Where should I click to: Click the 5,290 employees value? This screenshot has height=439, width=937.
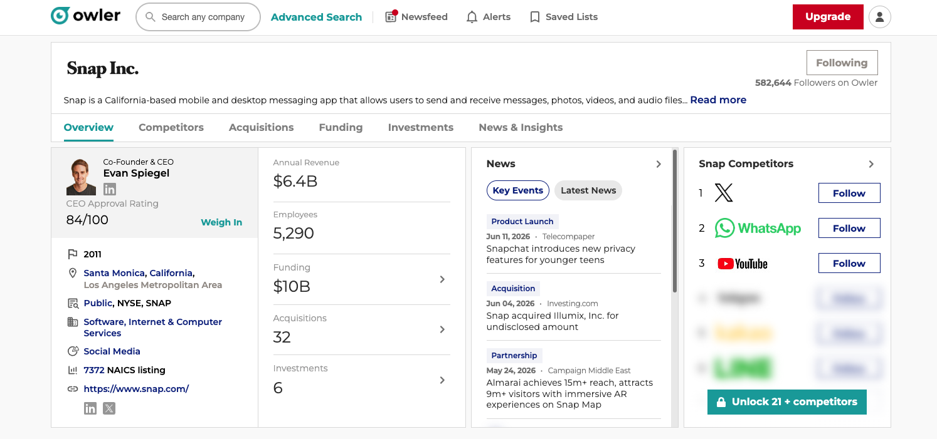[294, 234]
